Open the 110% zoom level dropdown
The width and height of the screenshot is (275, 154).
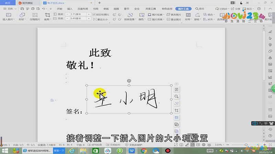point(219,145)
